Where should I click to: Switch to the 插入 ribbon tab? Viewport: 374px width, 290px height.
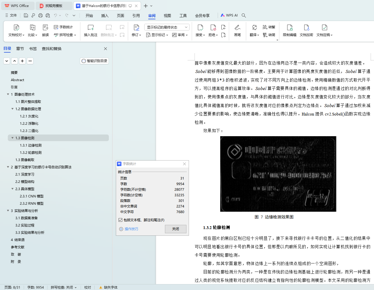coord(105,16)
